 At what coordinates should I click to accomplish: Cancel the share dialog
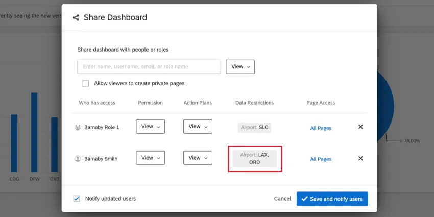tap(282, 199)
